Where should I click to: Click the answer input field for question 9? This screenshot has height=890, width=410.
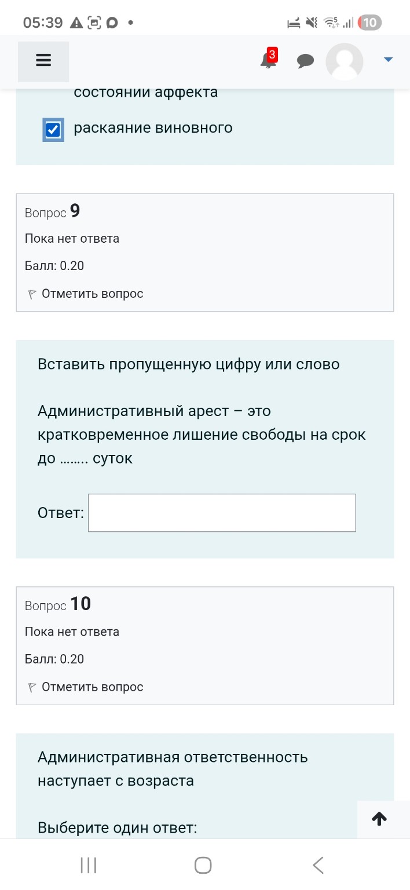(222, 513)
